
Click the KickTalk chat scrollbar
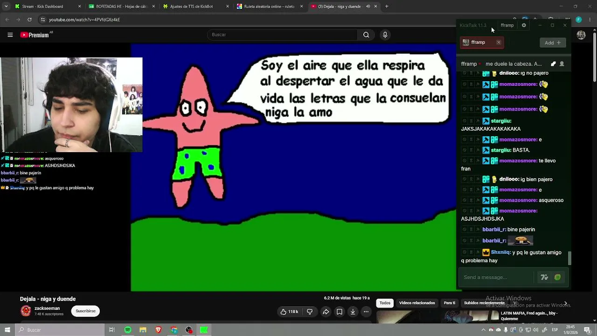click(x=569, y=258)
